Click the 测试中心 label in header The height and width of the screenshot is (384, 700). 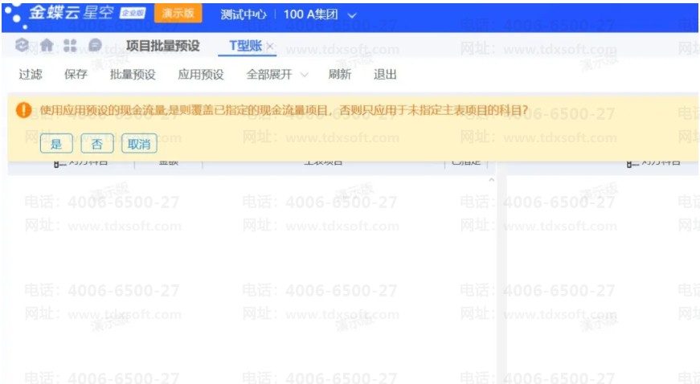(244, 14)
